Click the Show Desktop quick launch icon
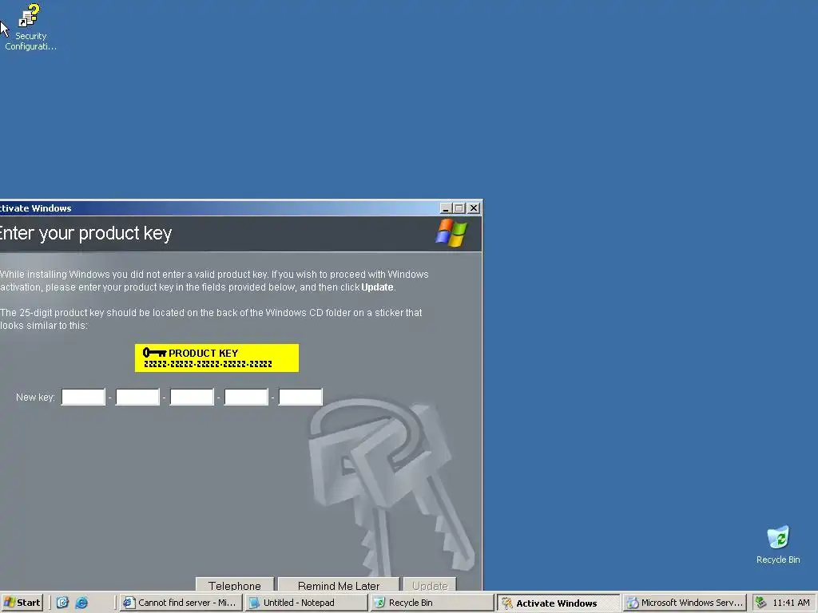This screenshot has height=613, width=818. click(x=62, y=603)
